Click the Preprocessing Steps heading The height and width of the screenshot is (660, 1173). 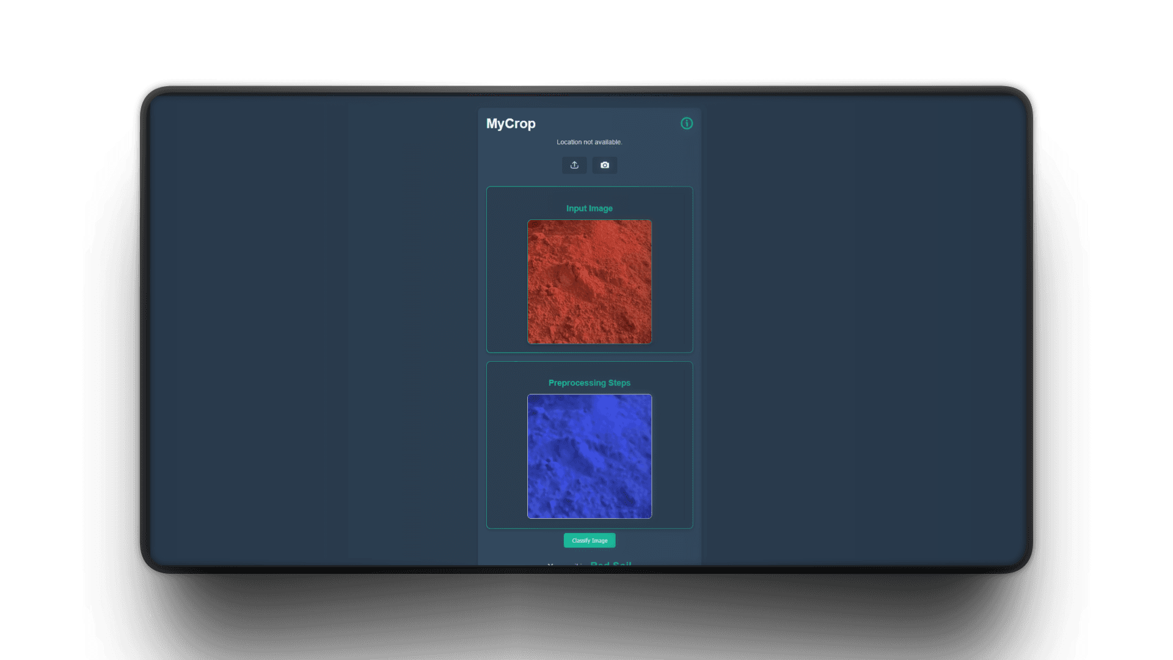click(590, 383)
